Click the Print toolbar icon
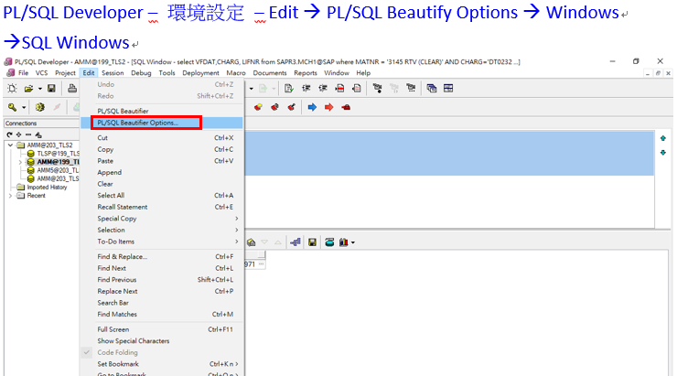This screenshot has height=376, width=677. 72,89
